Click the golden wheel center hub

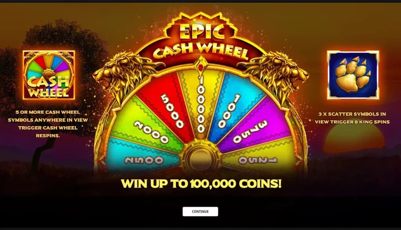click(x=201, y=158)
